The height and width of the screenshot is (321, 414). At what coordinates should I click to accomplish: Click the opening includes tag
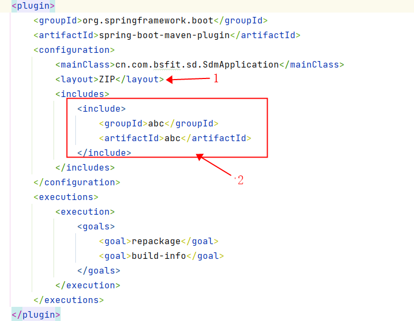(x=82, y=94)
